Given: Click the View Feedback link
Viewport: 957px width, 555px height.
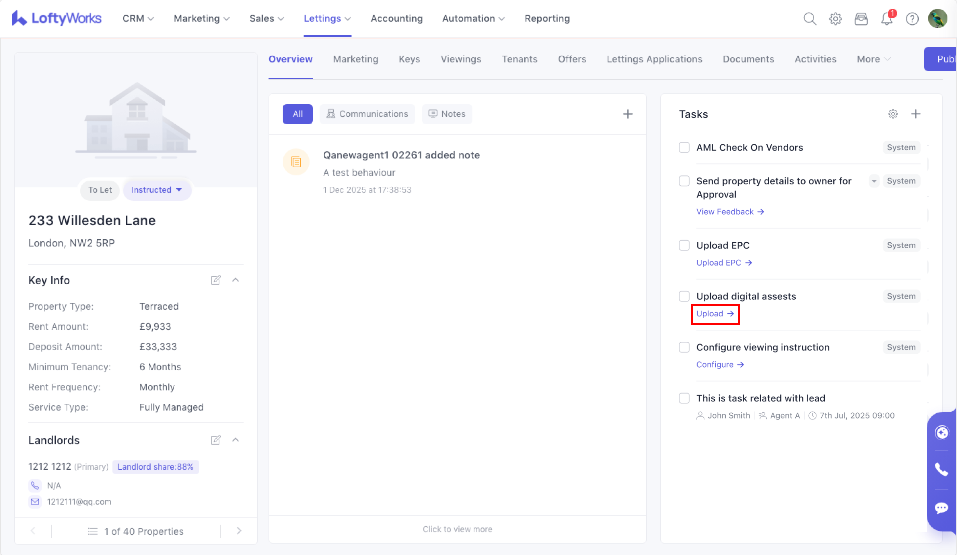Looking at the screenshot, I should click(729, 212).
